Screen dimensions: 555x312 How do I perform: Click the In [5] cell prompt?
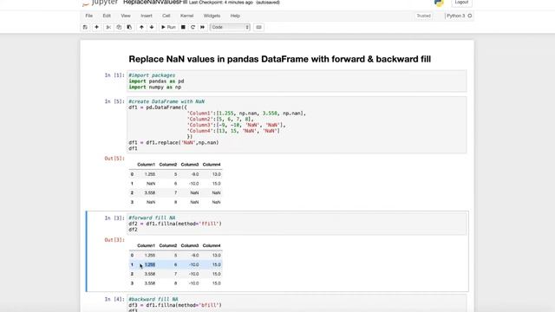114,101
